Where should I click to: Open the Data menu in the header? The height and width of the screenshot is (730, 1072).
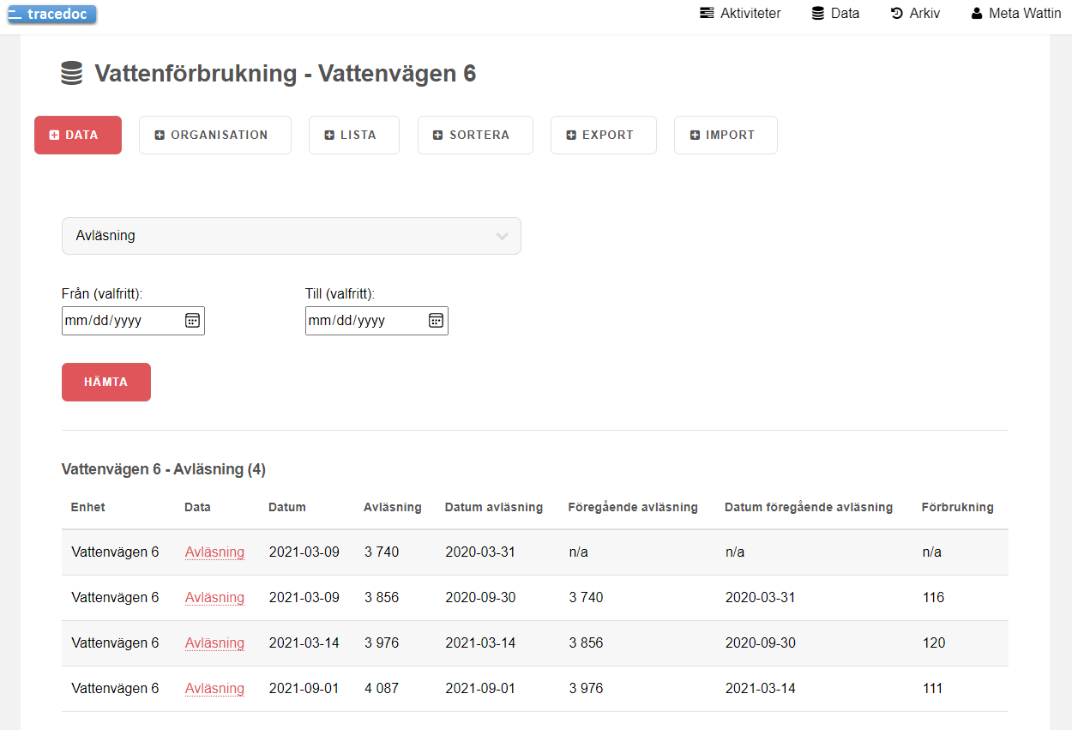click(x=835, y=14)
